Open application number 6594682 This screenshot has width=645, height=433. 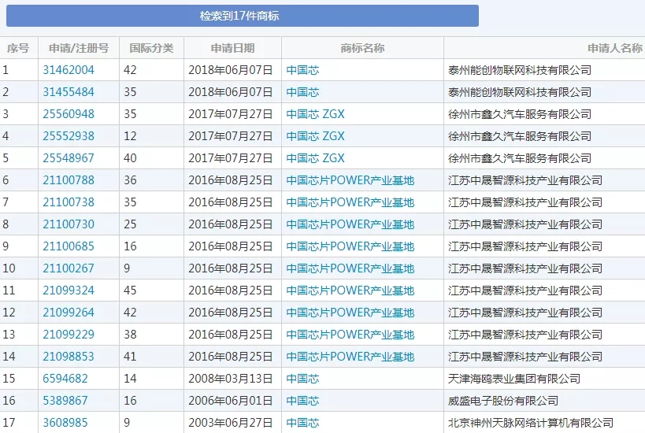(65, 379)
